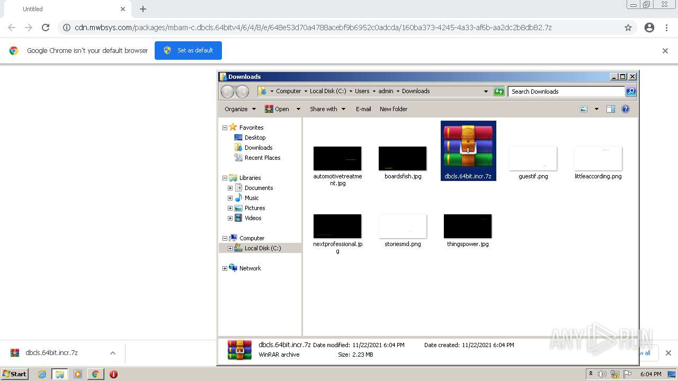Select dbcls.64bit.incr.7z archive file
The width and height of the screenshot is (678, 381).
[468, 151]
